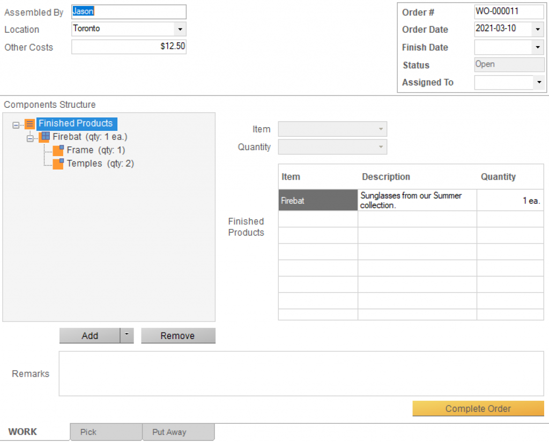The width and height of the screenshot is (549, 442).
Task: Click the Firebat item icon in tree
Action: click(x=45, y=137)
